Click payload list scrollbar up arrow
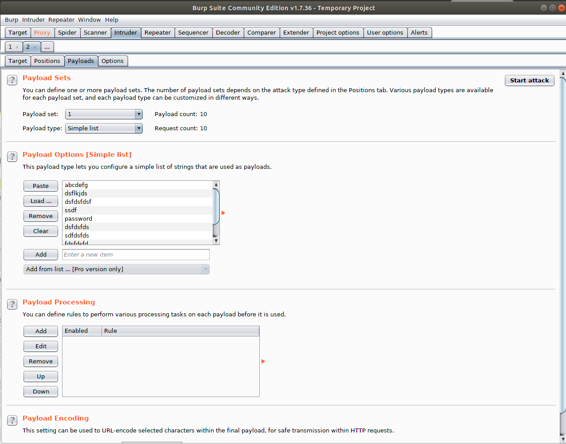 [x=216, y=184]
